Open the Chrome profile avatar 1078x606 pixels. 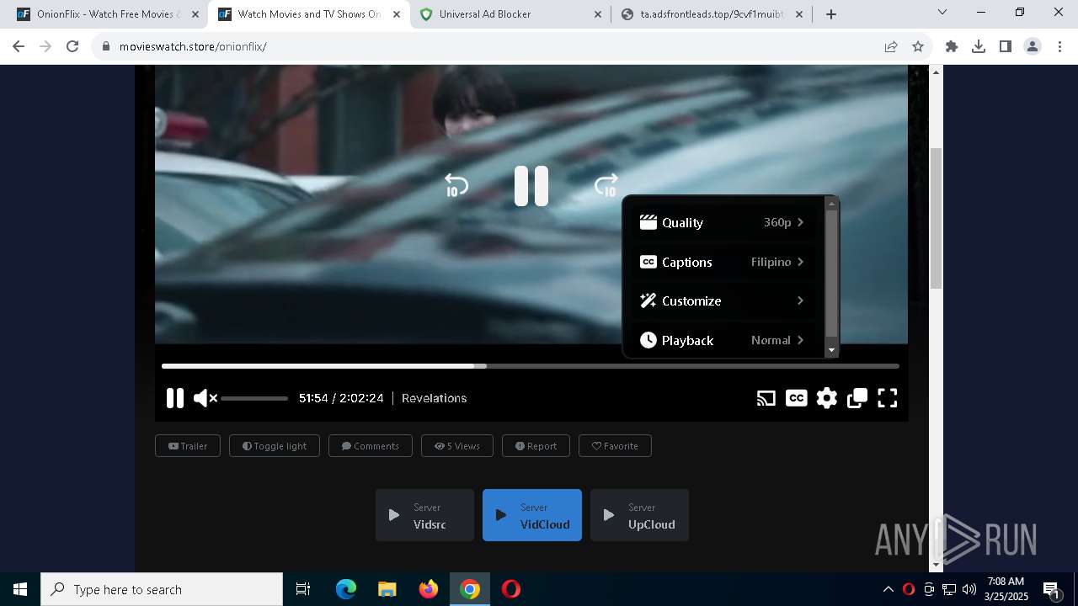1033,46
